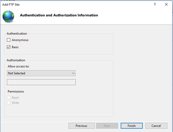Click the Authentication and Authorization Information heading

pyautogui.click(x=59, y=15)
